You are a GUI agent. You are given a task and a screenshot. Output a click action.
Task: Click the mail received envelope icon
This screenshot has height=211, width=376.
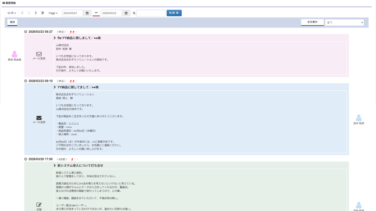[39, 54]
